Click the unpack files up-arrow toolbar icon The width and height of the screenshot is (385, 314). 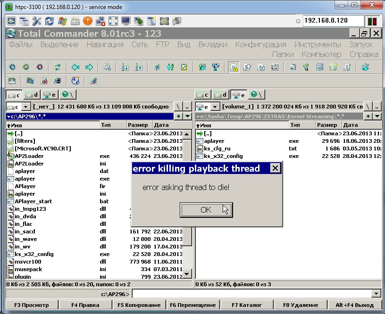(139, 67)
